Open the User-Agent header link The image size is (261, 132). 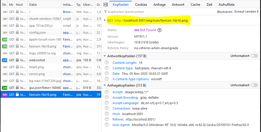[121, 125]
